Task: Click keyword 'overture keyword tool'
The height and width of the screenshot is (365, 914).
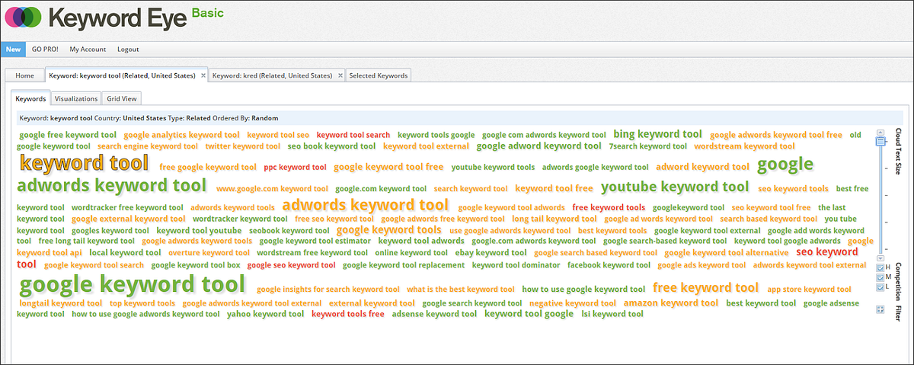Action: point(209,252)
